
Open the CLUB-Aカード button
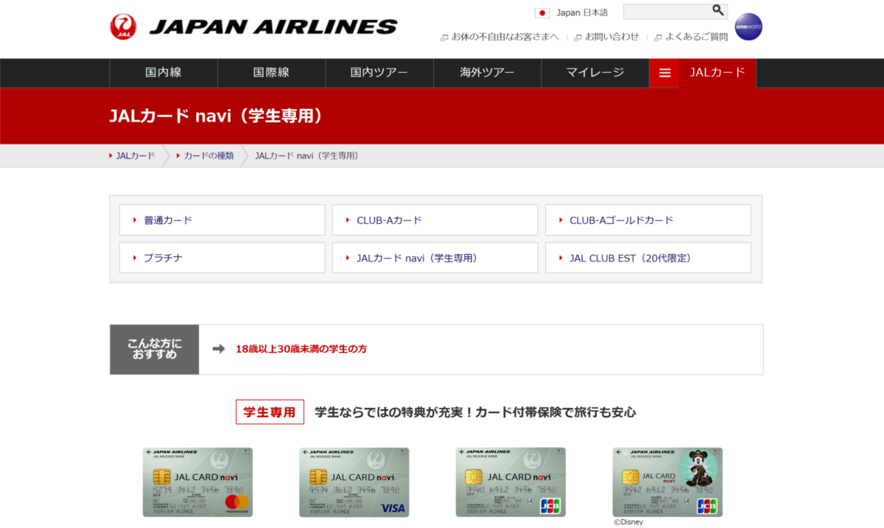coord(435,220)
